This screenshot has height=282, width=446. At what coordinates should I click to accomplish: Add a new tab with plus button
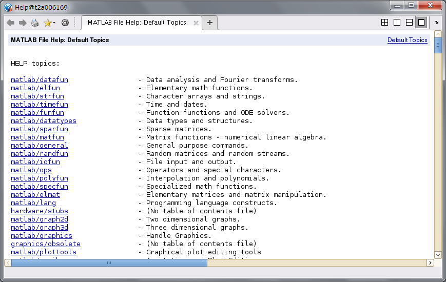pyautogui.click(x=209, y=23)
